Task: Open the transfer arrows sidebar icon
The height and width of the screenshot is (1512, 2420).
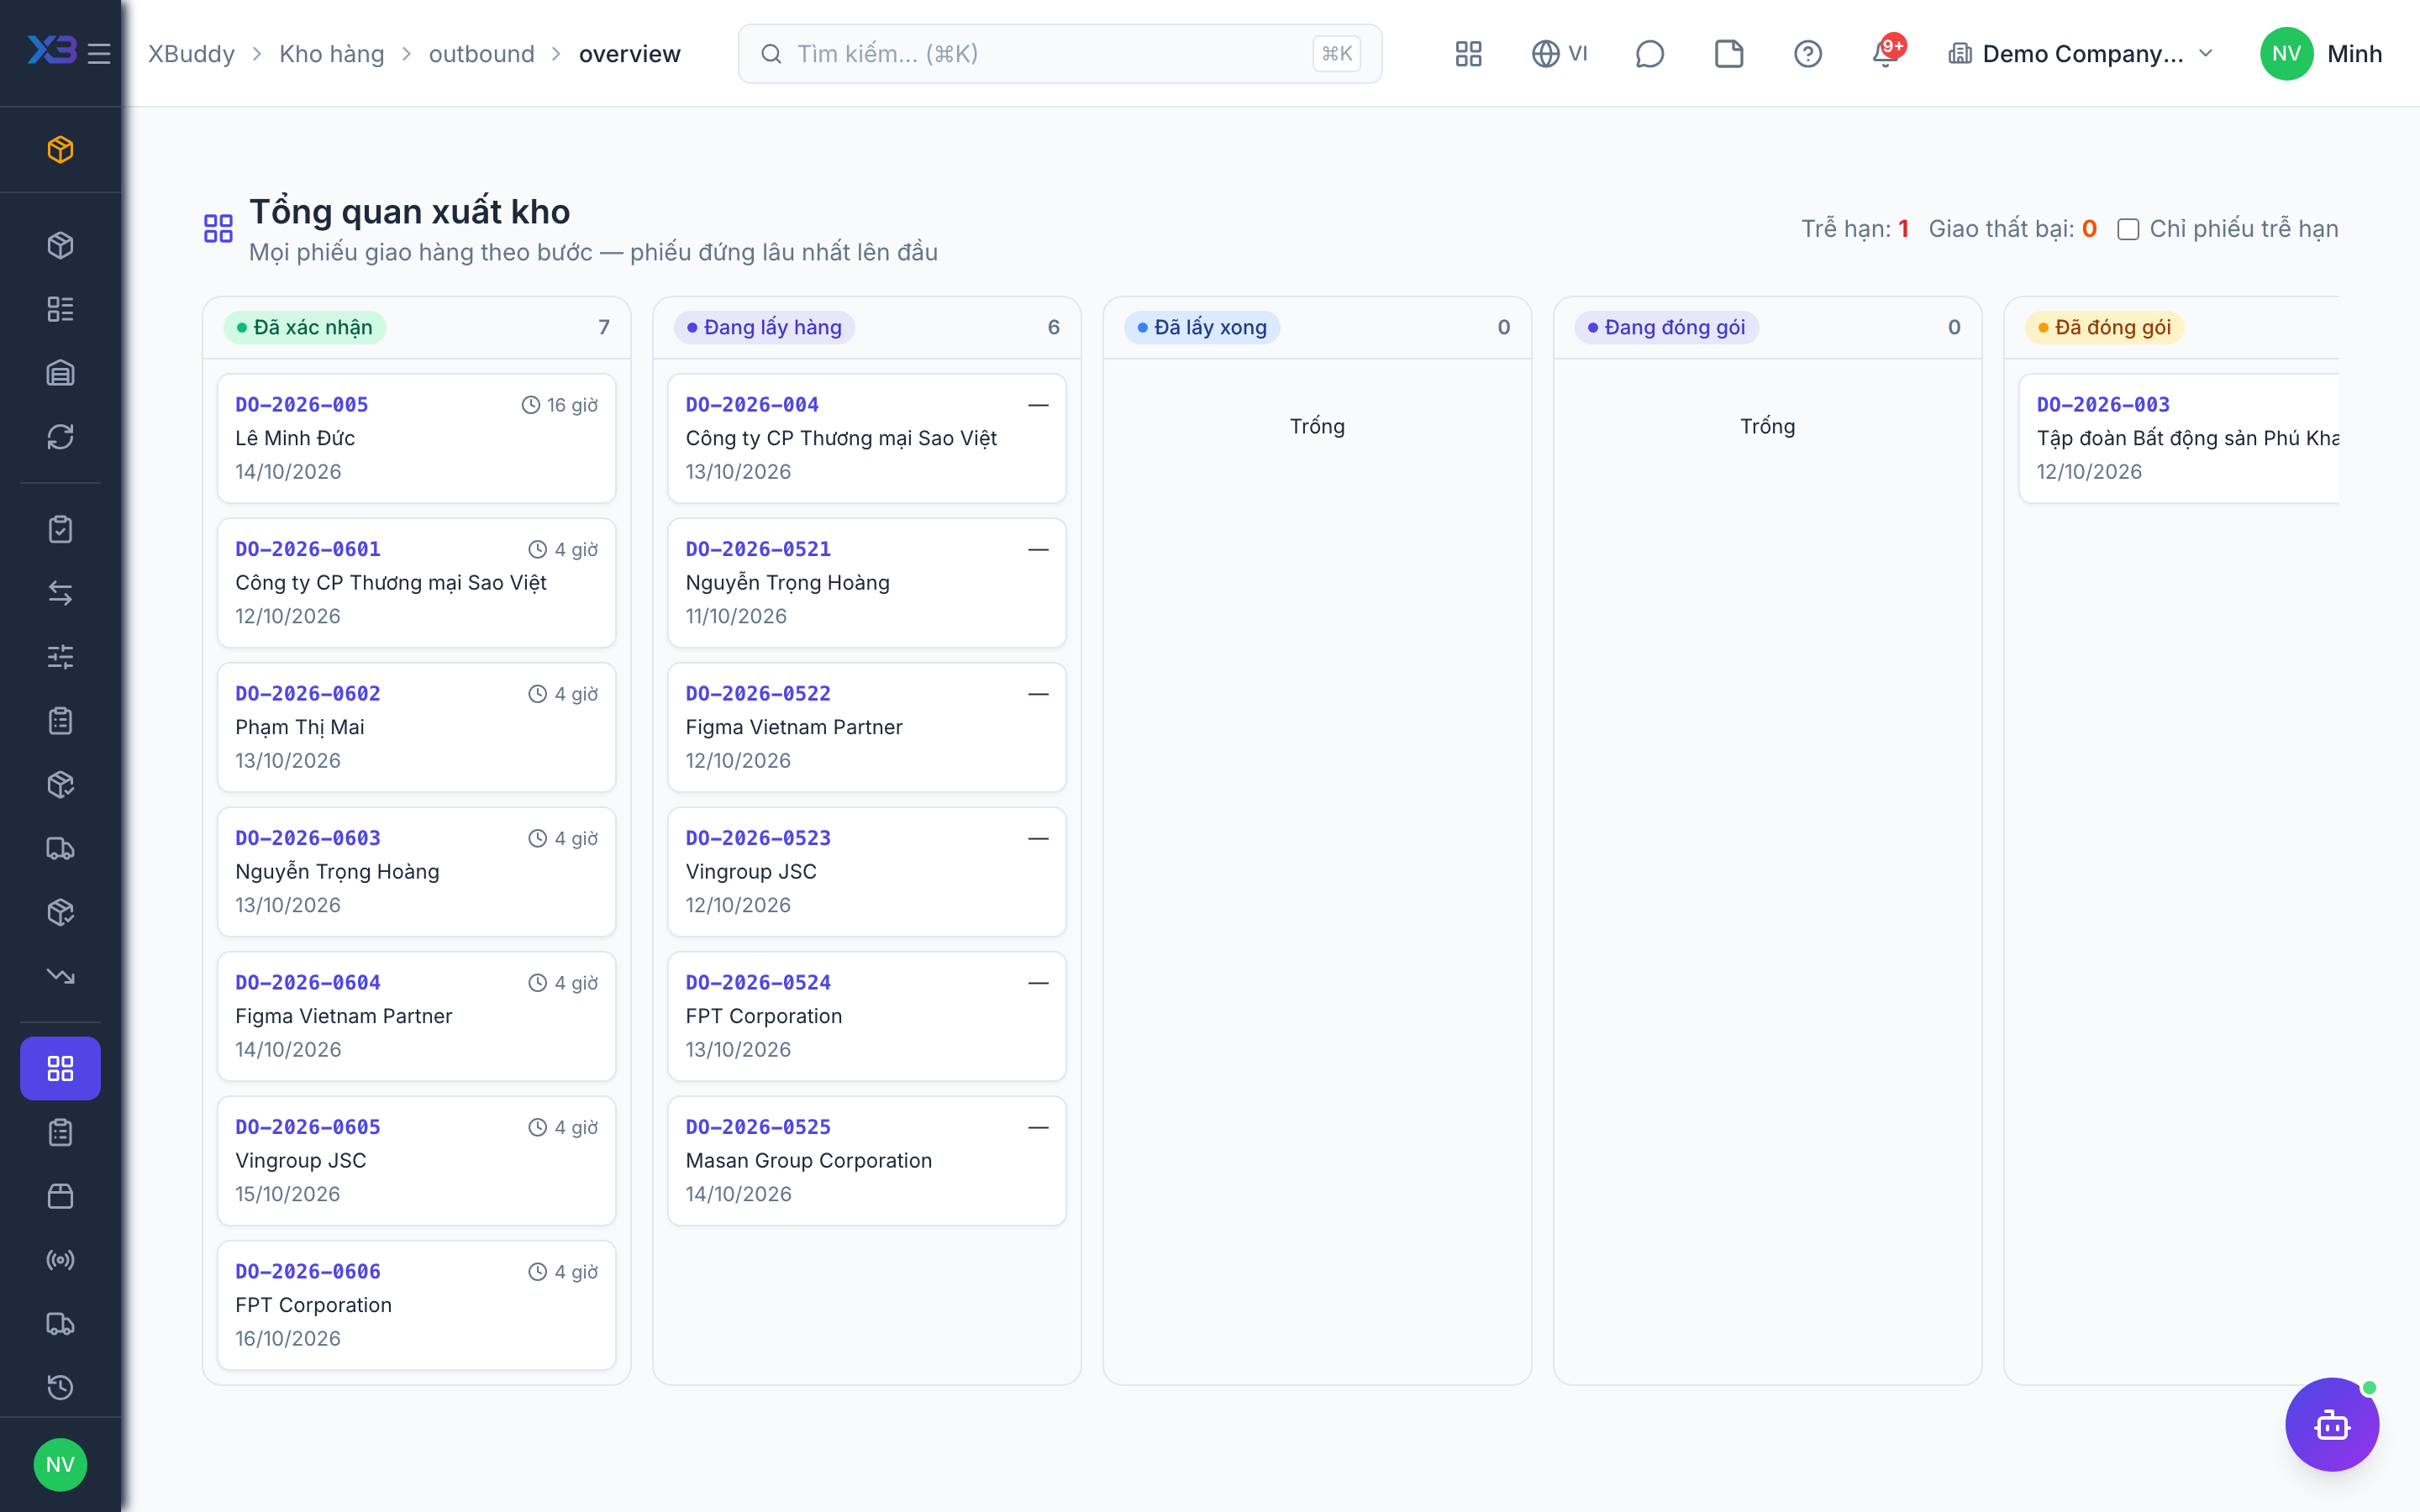Action: 60,593
